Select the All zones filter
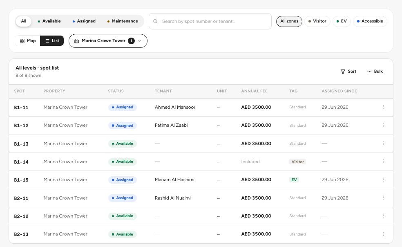Image resolution: width=402 pixels, height=247 pixels. [x=289, y=21]
